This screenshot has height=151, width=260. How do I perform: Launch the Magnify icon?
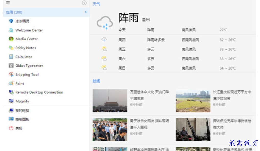11,101
